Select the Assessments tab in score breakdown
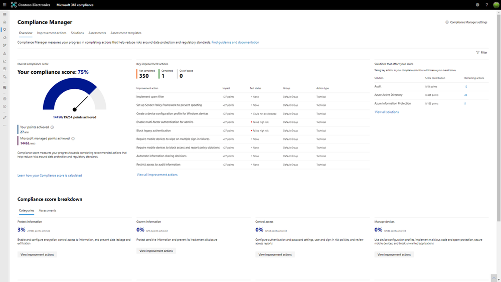The height and width of the screenshot is (282, 501). (48, 211)
